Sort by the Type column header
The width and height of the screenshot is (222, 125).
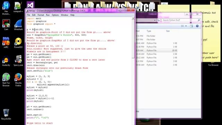pos(149,31)
